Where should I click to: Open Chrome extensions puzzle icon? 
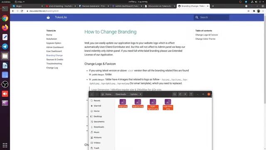(254, 11)
